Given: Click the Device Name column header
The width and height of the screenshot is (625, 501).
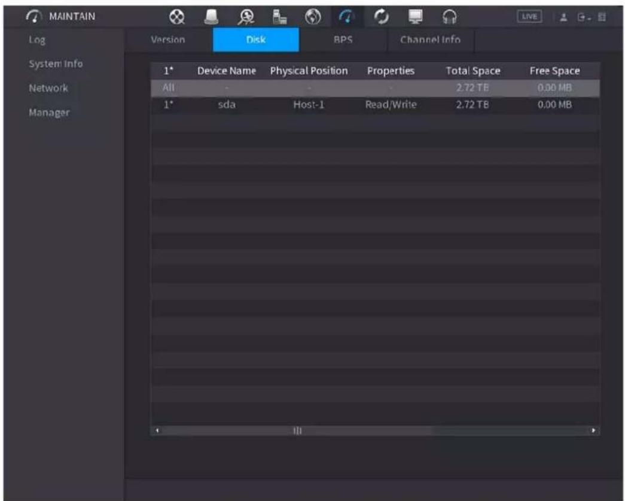Looking at the screenshot, I should pos(227,71).
